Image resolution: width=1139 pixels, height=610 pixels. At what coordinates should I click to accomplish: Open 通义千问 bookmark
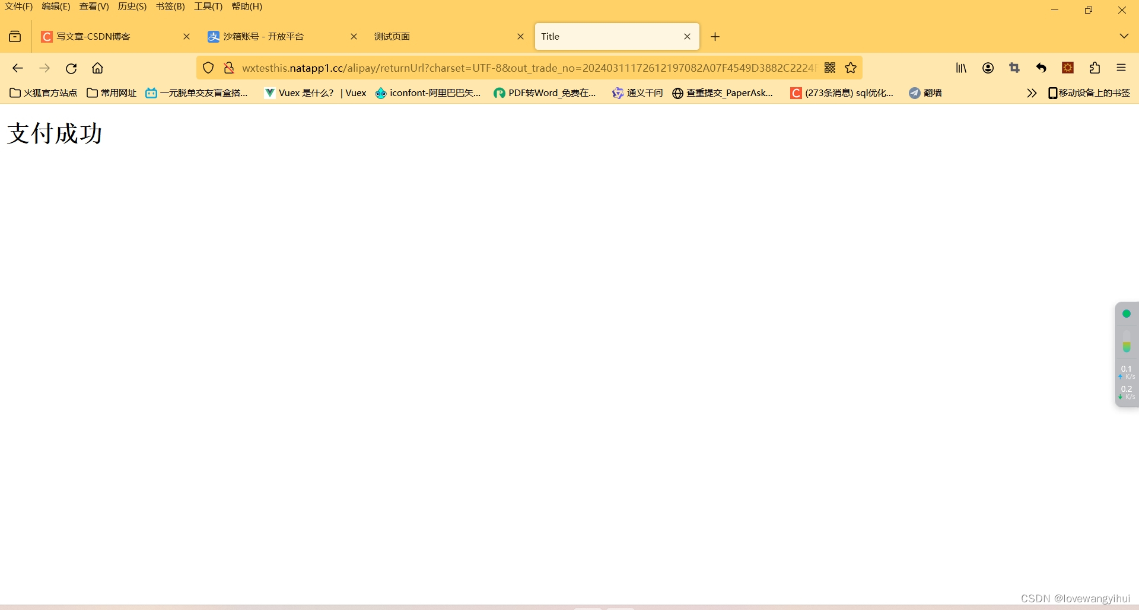(638, 93)
